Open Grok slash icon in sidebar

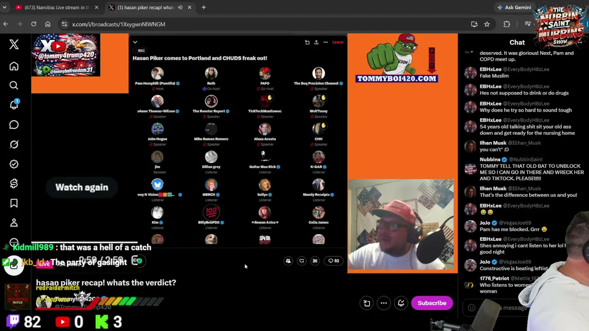pos(14,145)
